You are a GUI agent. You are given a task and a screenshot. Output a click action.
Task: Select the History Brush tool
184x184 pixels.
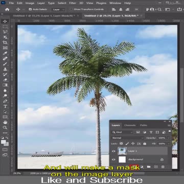tap(5, 75)
